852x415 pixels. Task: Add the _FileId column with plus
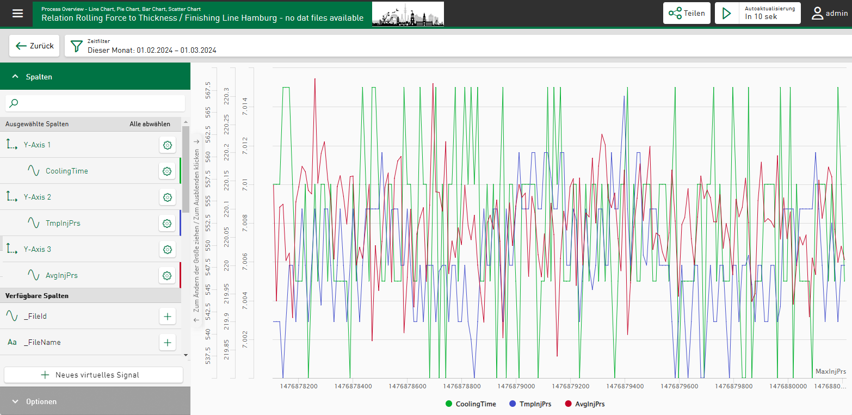[167, 316]
